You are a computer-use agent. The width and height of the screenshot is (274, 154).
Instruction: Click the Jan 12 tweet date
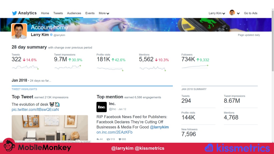[122, 109]
